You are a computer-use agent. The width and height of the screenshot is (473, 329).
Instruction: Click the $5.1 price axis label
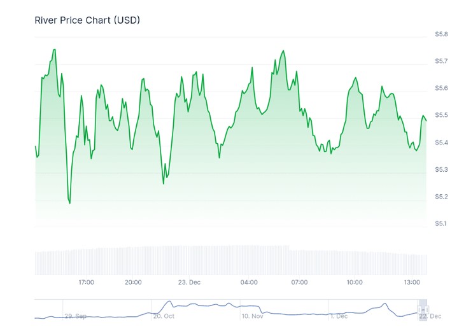click(x=441, y=223)
